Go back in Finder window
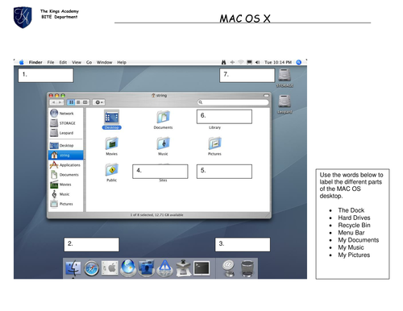The width and height of the screenshot is (403, 311). click(53, 102)
